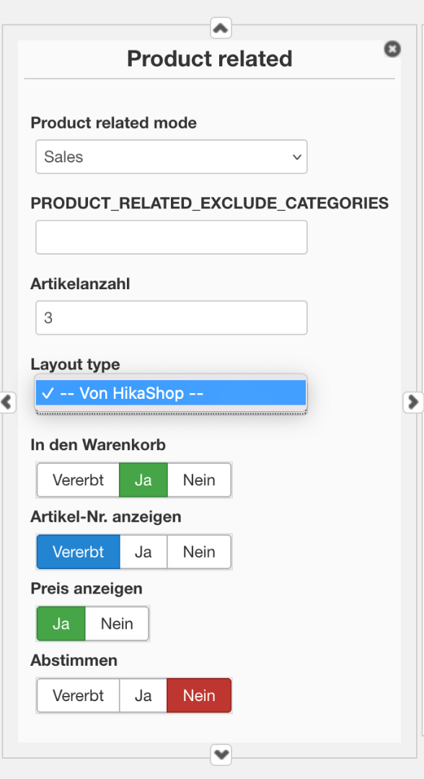Select Vererbt for Artikel-Nr. anzeigen
Screen dimensions: 424x779
(79, 552)
